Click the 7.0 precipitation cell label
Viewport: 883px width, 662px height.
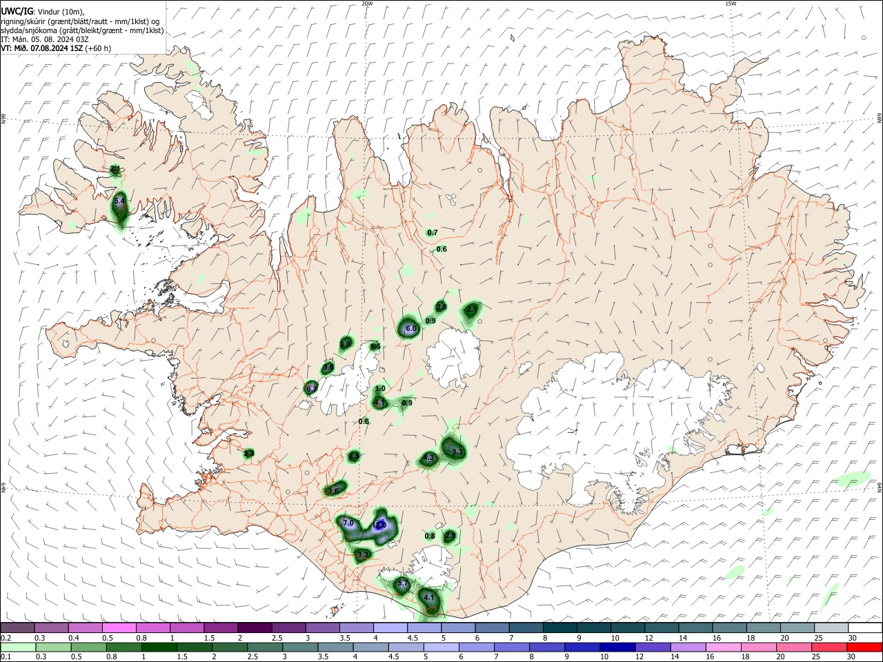[348, 523]
